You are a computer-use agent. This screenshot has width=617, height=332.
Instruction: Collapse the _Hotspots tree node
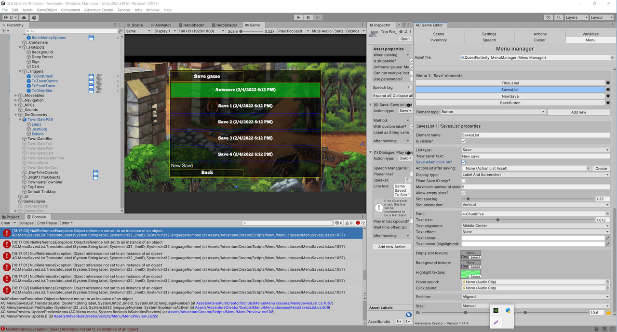pos(20,47)
